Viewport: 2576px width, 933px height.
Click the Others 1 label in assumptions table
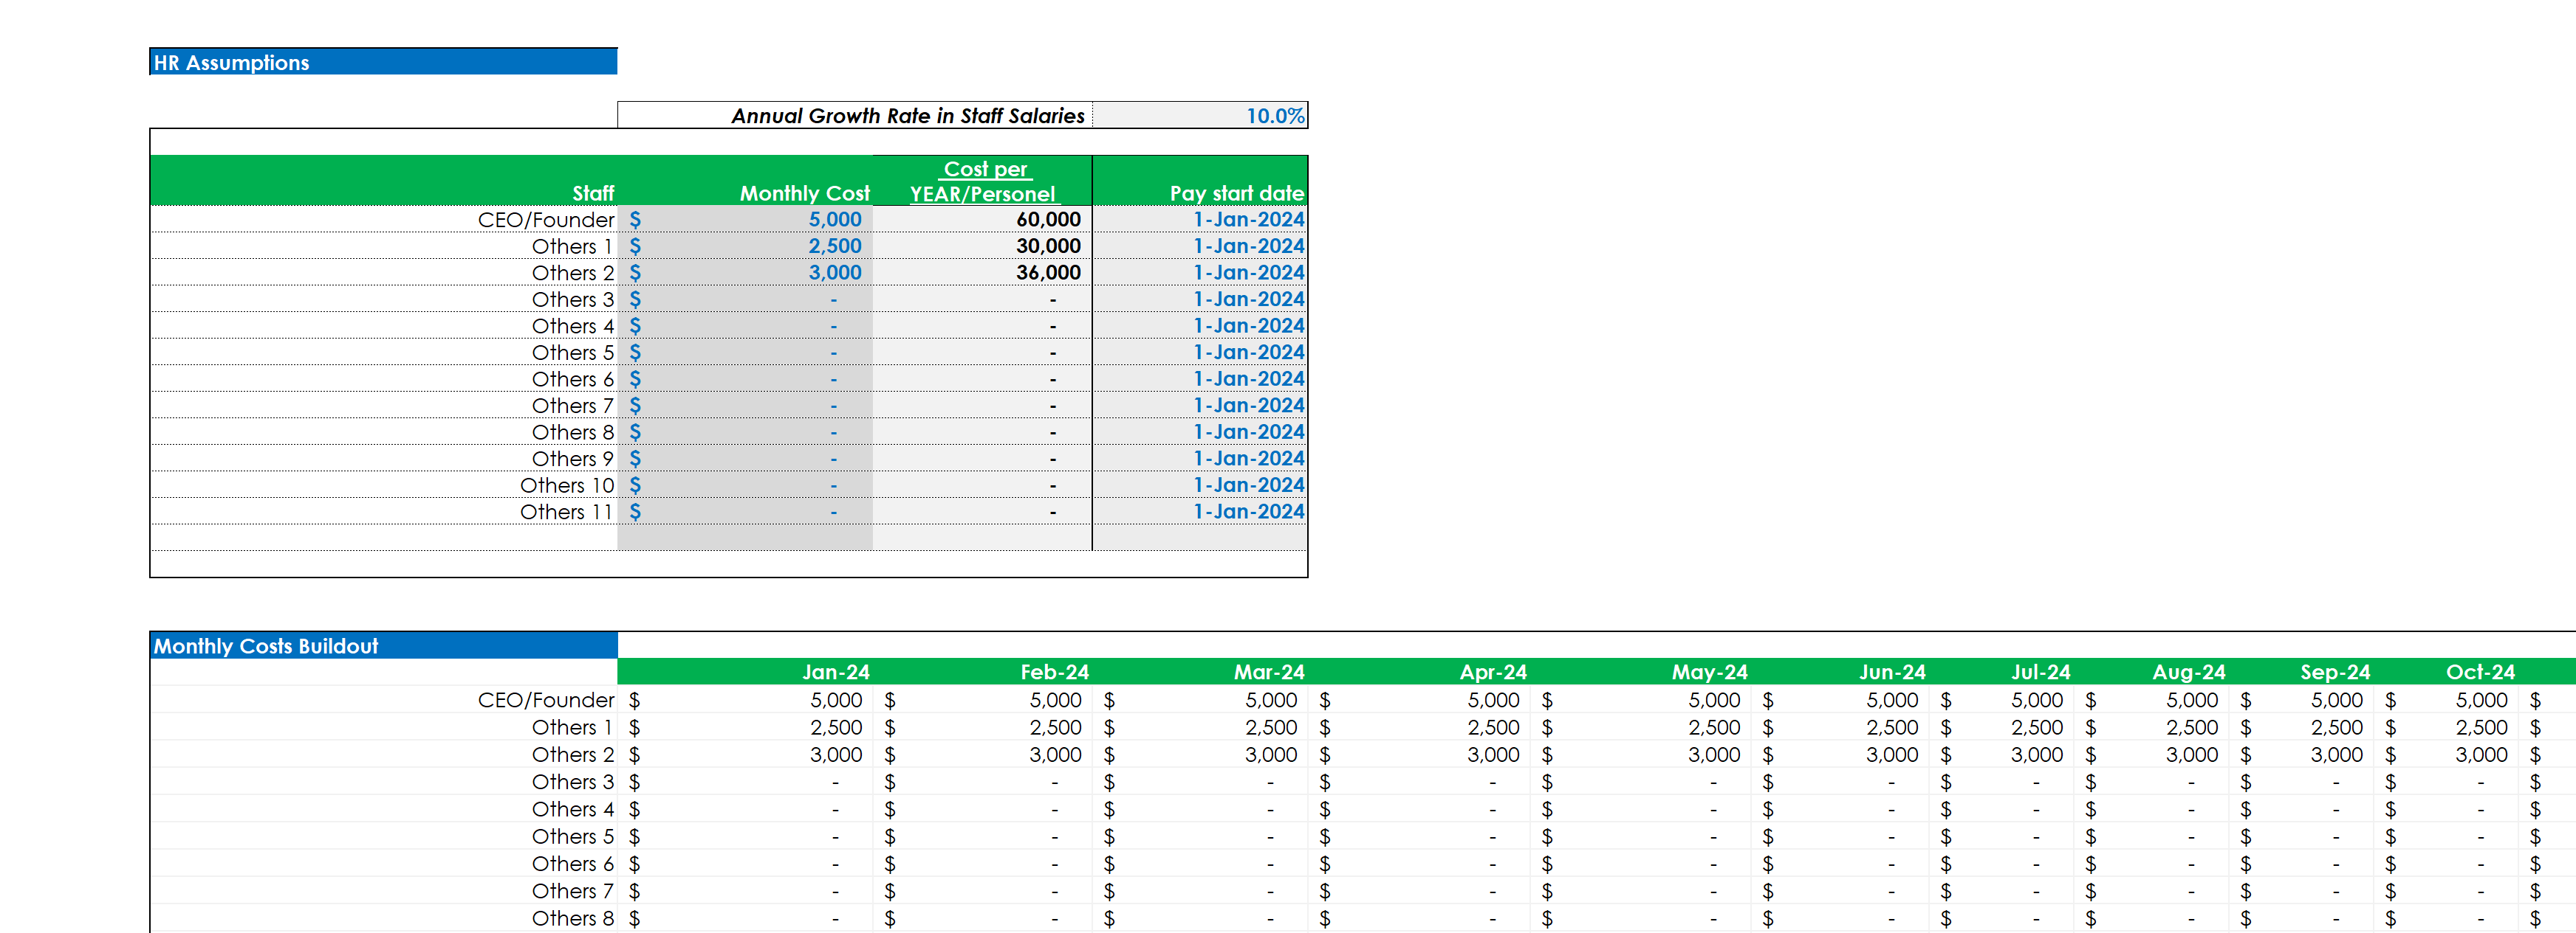click(x=572, y=246)
